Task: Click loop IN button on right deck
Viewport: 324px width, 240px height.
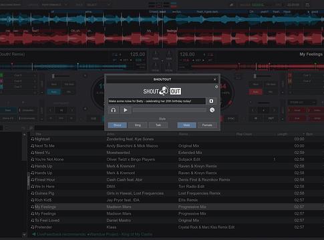Action: coord(256,119)
